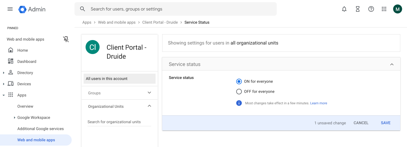Collapse the Organizational Units section
The image size is (407, 147).
149,106
